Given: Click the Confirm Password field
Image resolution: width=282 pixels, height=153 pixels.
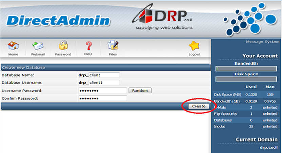Looking at the screenshot, I should click(x=102, y=98).
